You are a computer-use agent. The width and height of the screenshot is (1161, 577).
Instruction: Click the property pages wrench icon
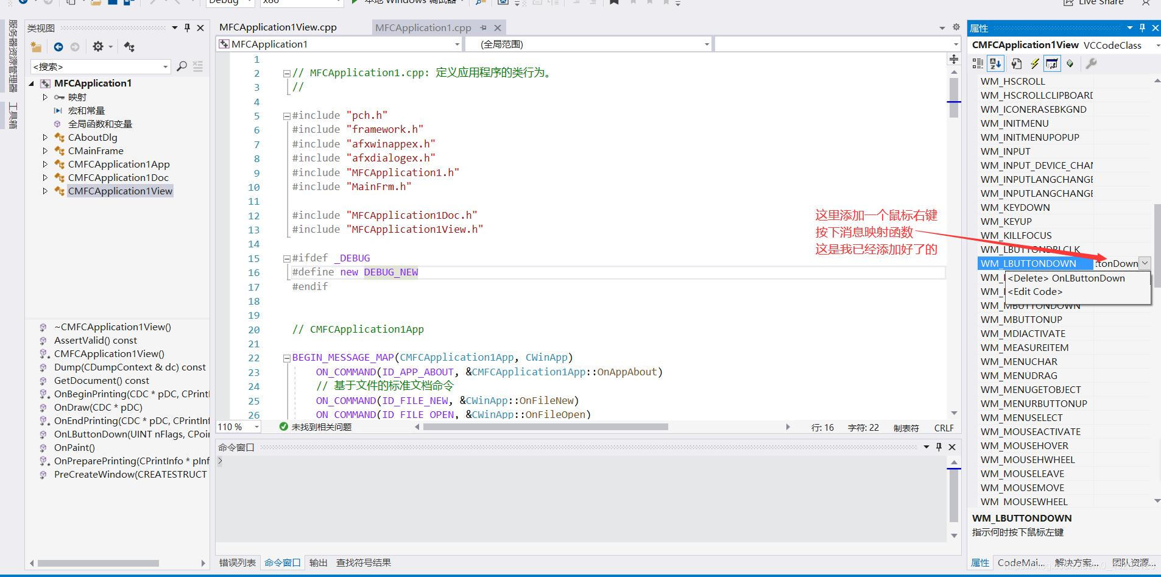click(1091, 63)
